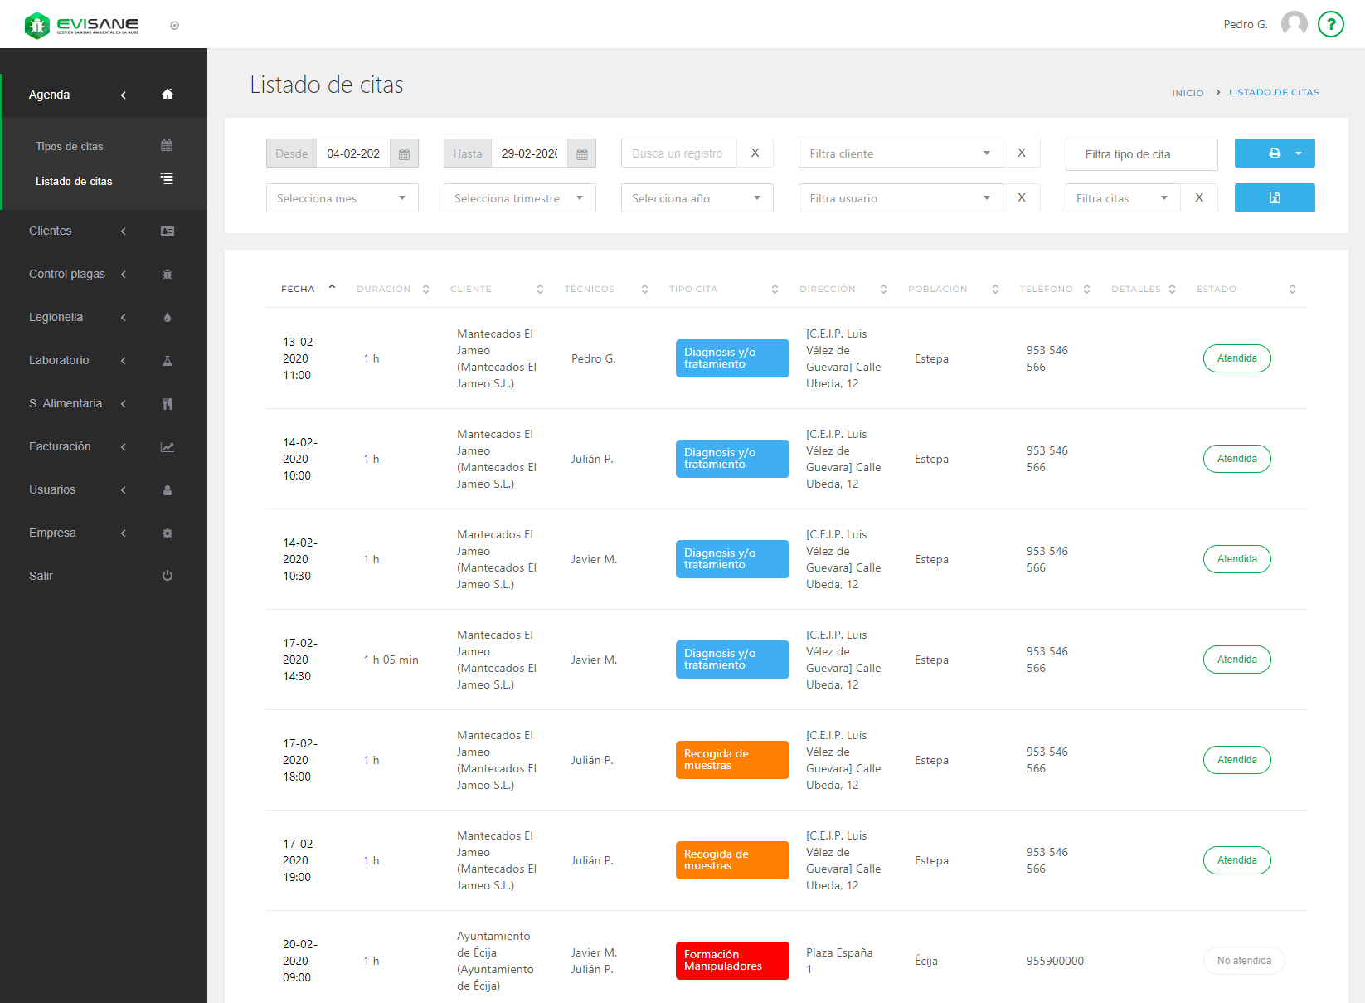Open the print options dropdown arrow

(x=1299, y=153)
